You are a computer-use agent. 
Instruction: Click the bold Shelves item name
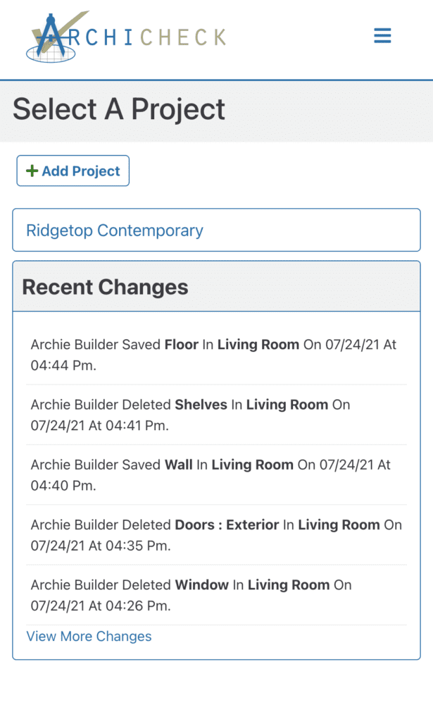coord(201,405)
